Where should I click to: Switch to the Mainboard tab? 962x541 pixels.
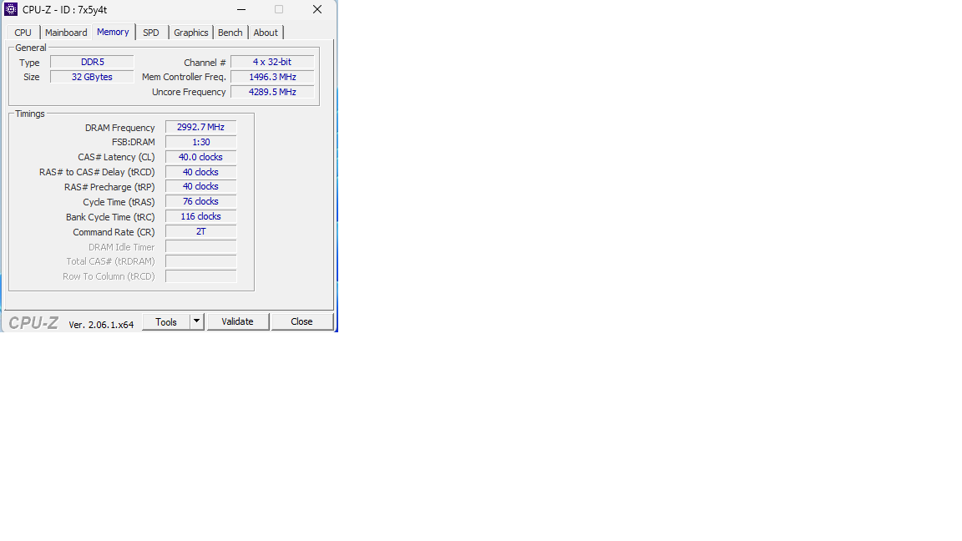click(66, 33)
